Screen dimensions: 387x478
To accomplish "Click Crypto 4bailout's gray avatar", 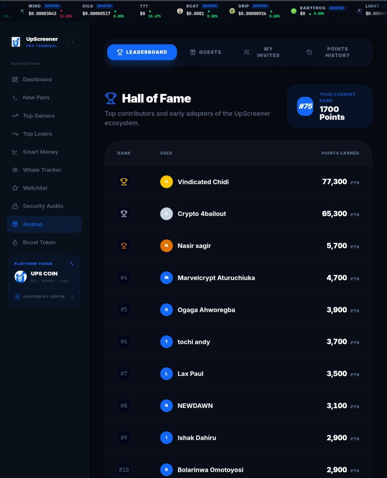I will tap(166, 214).
